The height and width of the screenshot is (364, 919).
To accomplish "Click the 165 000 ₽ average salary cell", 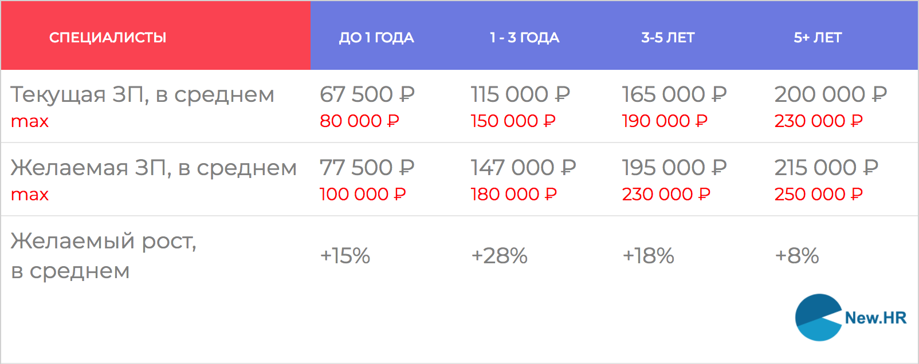I will tap(674, 94).
